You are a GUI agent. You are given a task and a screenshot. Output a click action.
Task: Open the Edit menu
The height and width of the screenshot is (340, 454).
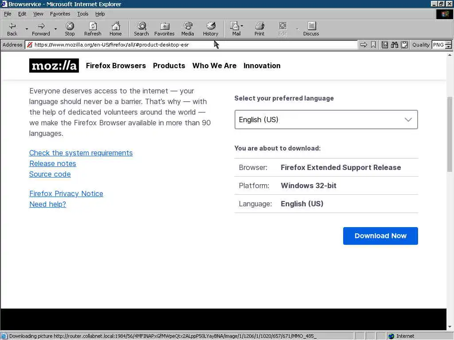22,14
